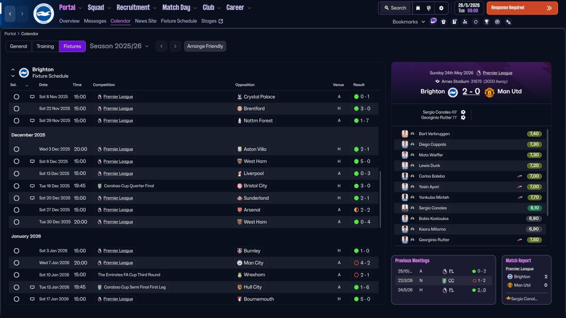Select the Sat 27 Dec 2025 Arsenal fixture radio
Image resolution: width=566 pixels, height=318 pixels.
coord(16,210)
